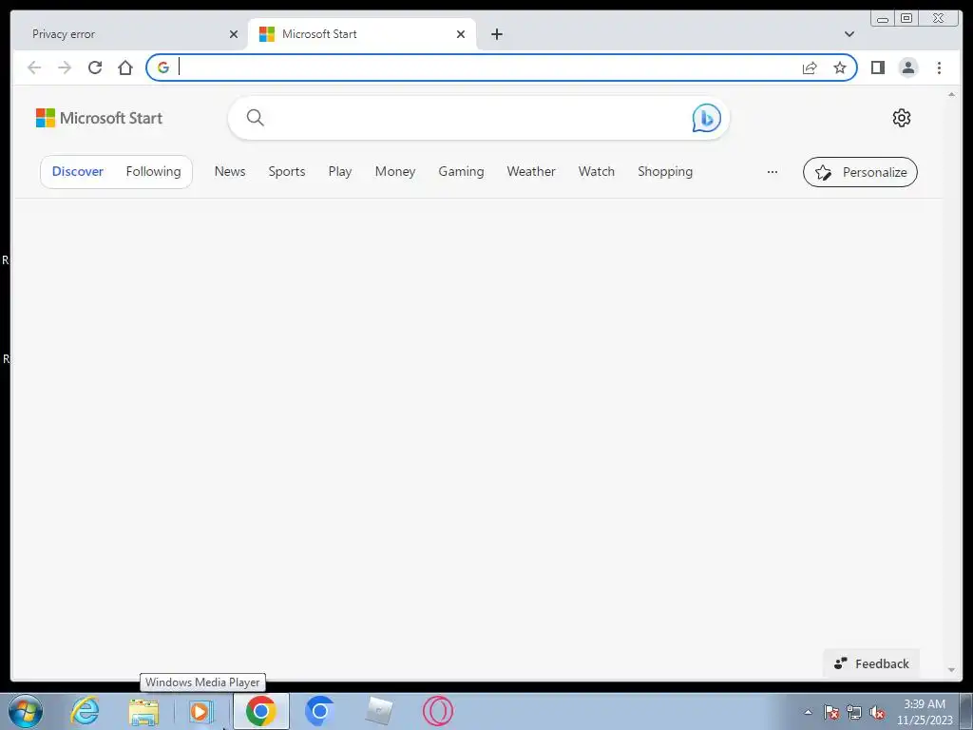Image resolution: width=973 pixels, height=730 pixels.
Task: Click the search magnifier icon
Action: [x=255, y=117]
